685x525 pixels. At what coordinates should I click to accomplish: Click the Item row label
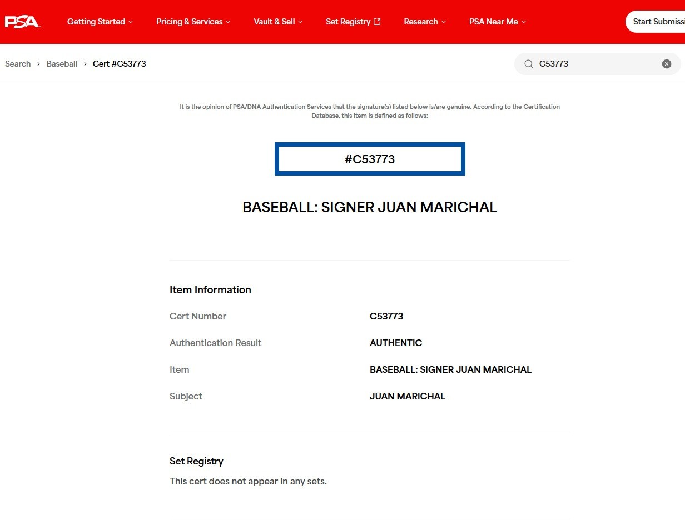pos(179,369)
